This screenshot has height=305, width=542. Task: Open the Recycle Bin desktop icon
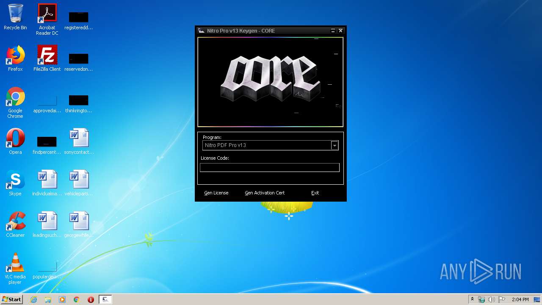point(15,17)
